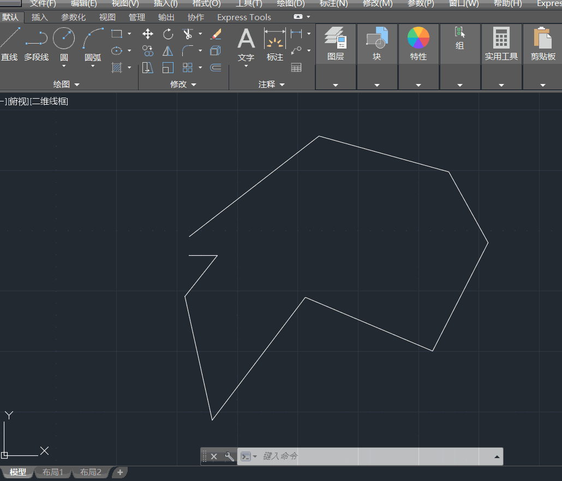
Task: Select the Erase tool icon
Action: point(216,34)
